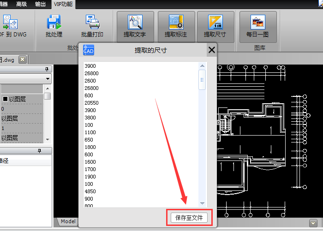The width and height of the screenshot is (323, 231).
Task: Open the 批量打印 batch print tool
Action: 92,26
